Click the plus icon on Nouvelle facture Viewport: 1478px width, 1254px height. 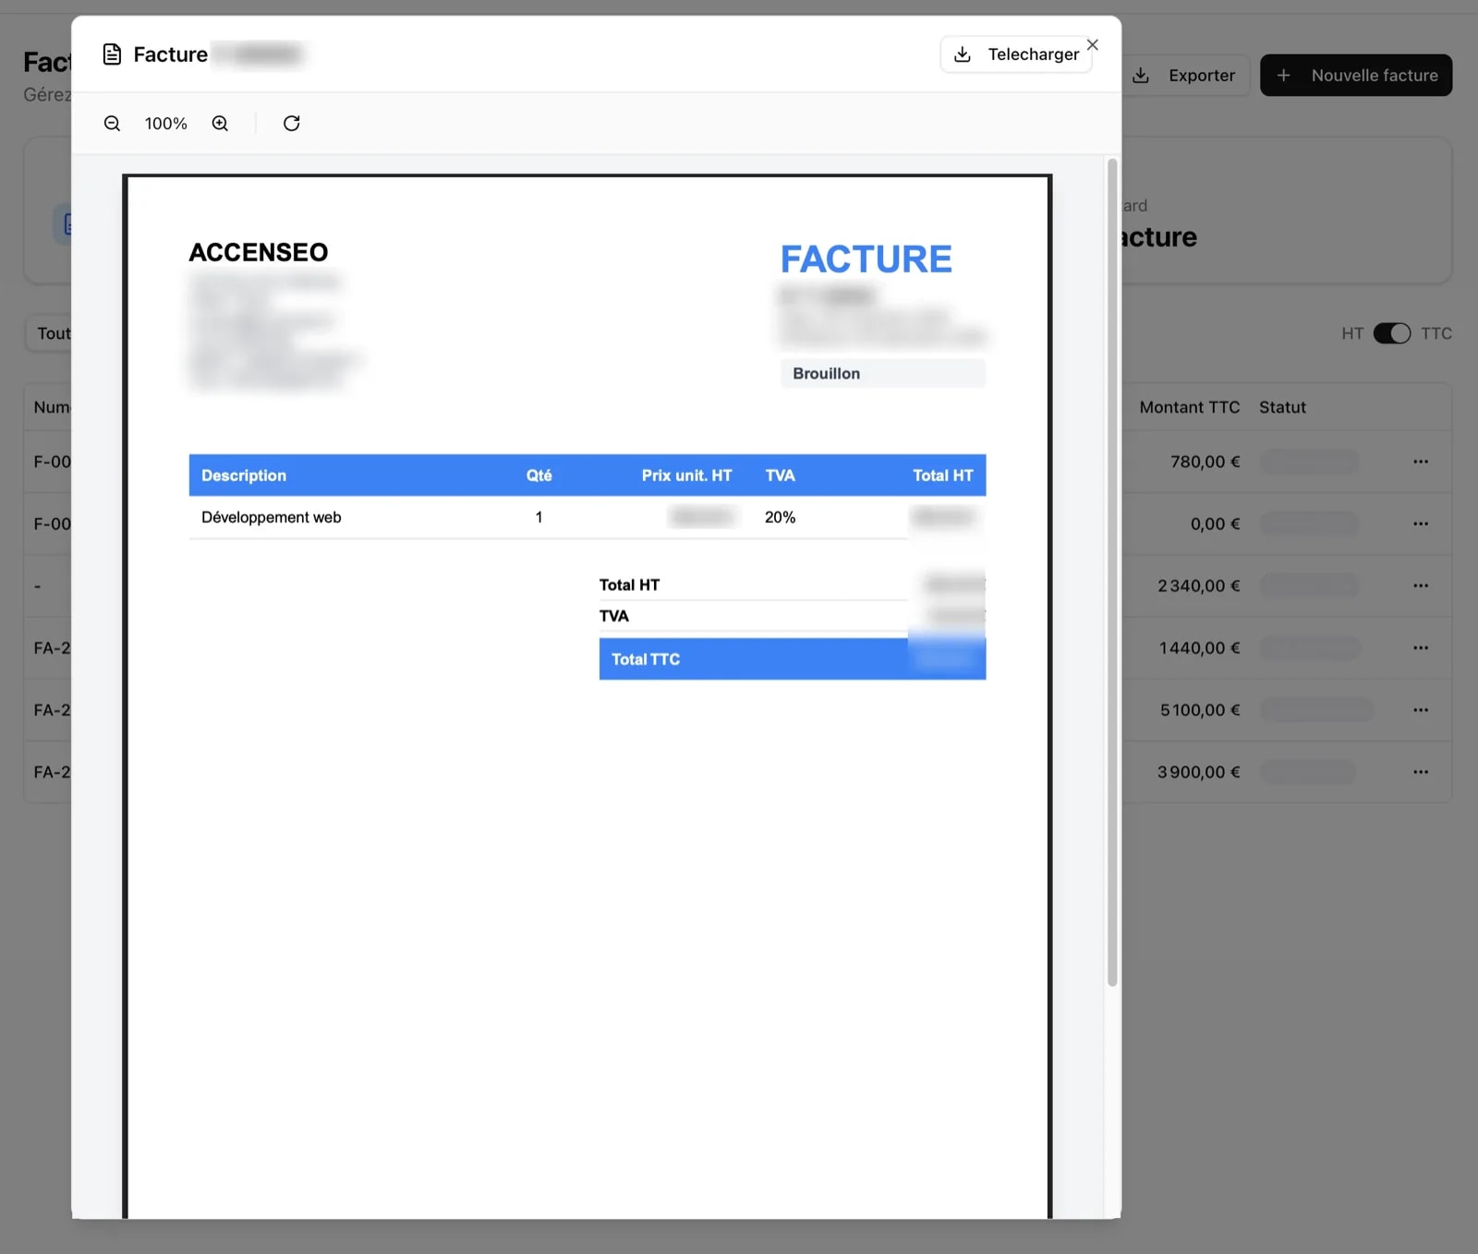[1284, 75]
